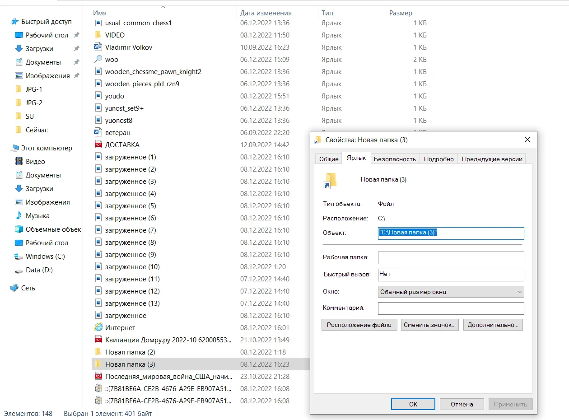Switch to the Предыдущие версии tab

pyautogui.click(x=492, y=159)
